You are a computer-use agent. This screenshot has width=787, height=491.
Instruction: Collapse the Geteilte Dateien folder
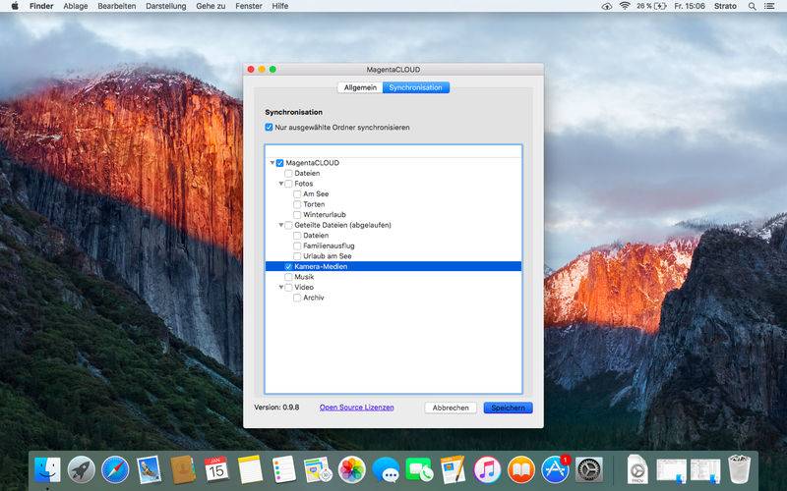(x=280, y=225)
